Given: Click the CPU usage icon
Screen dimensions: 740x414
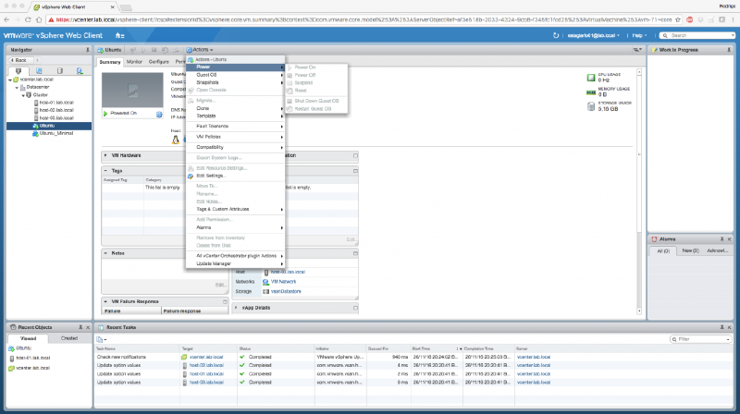Looking at the screenshot, I should (x=591, y=78).
